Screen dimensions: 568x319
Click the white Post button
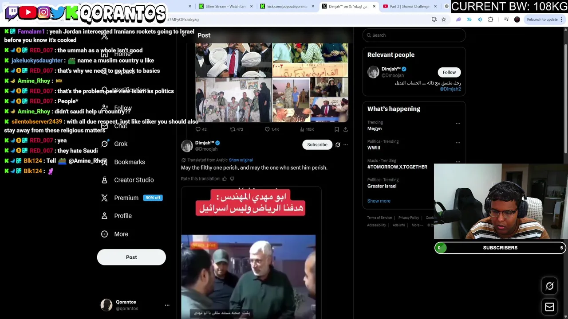pos(131,257)
